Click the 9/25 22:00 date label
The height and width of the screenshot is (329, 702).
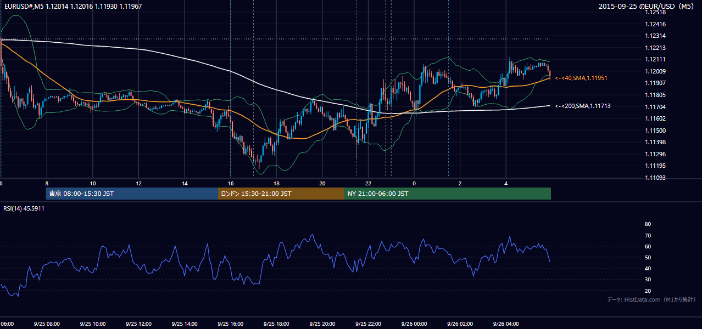point(369,324)
